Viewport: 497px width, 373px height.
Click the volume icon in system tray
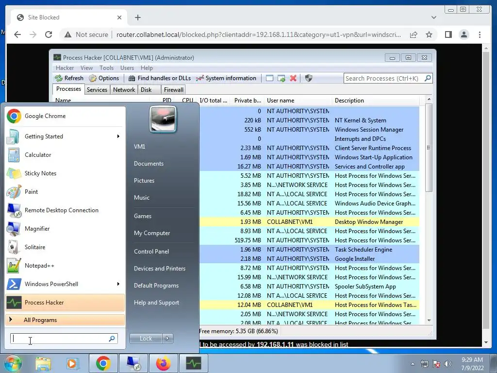[x=448, y=364]
